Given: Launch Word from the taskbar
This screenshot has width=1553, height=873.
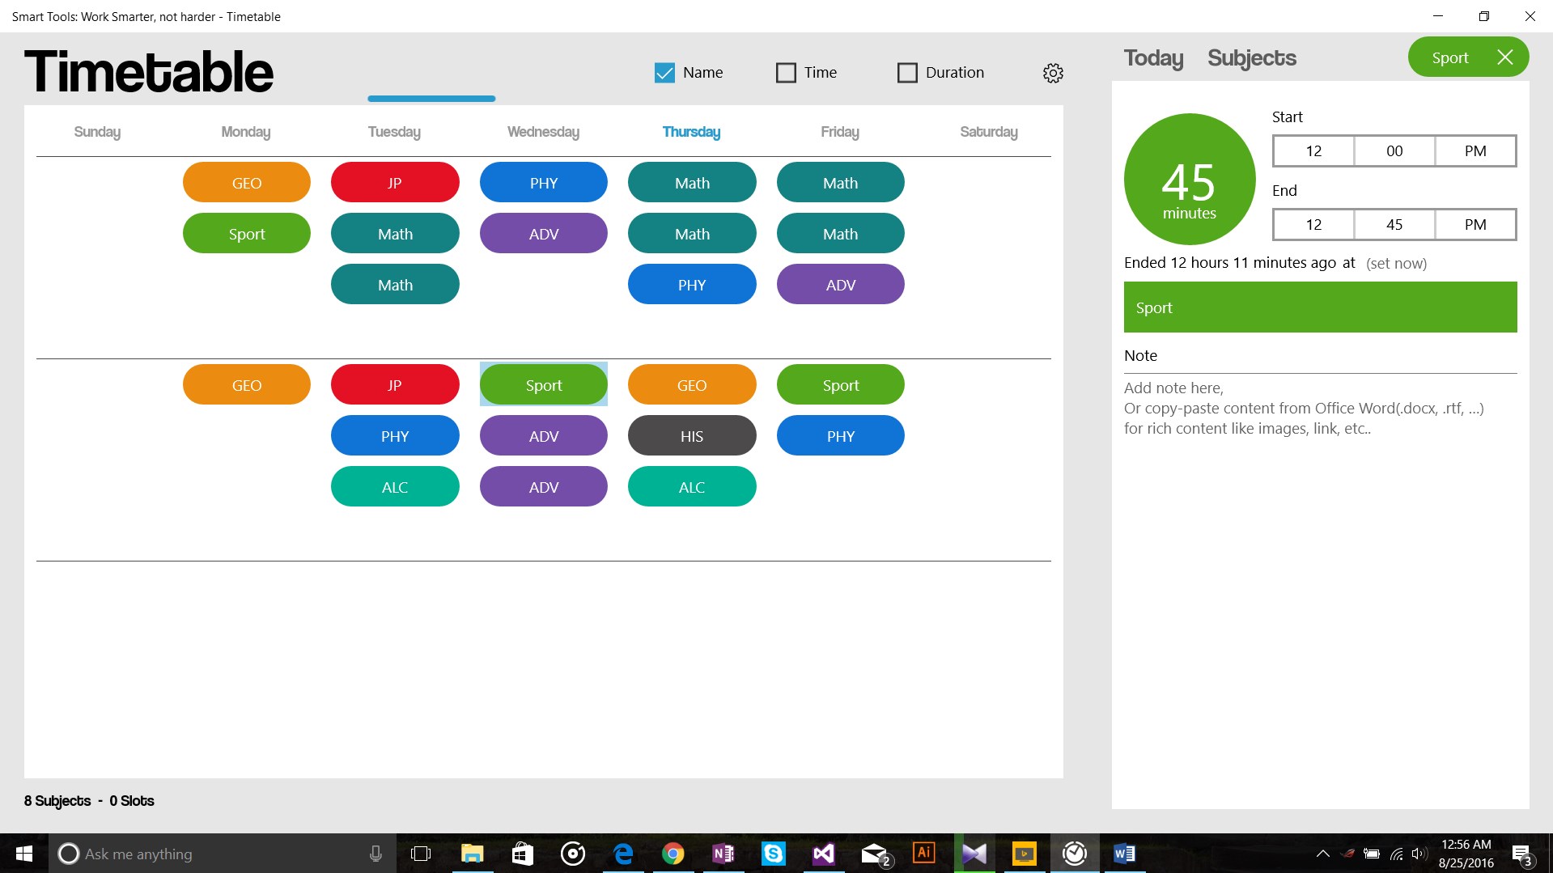Looking at the screenshot, I should [1124, 854].
